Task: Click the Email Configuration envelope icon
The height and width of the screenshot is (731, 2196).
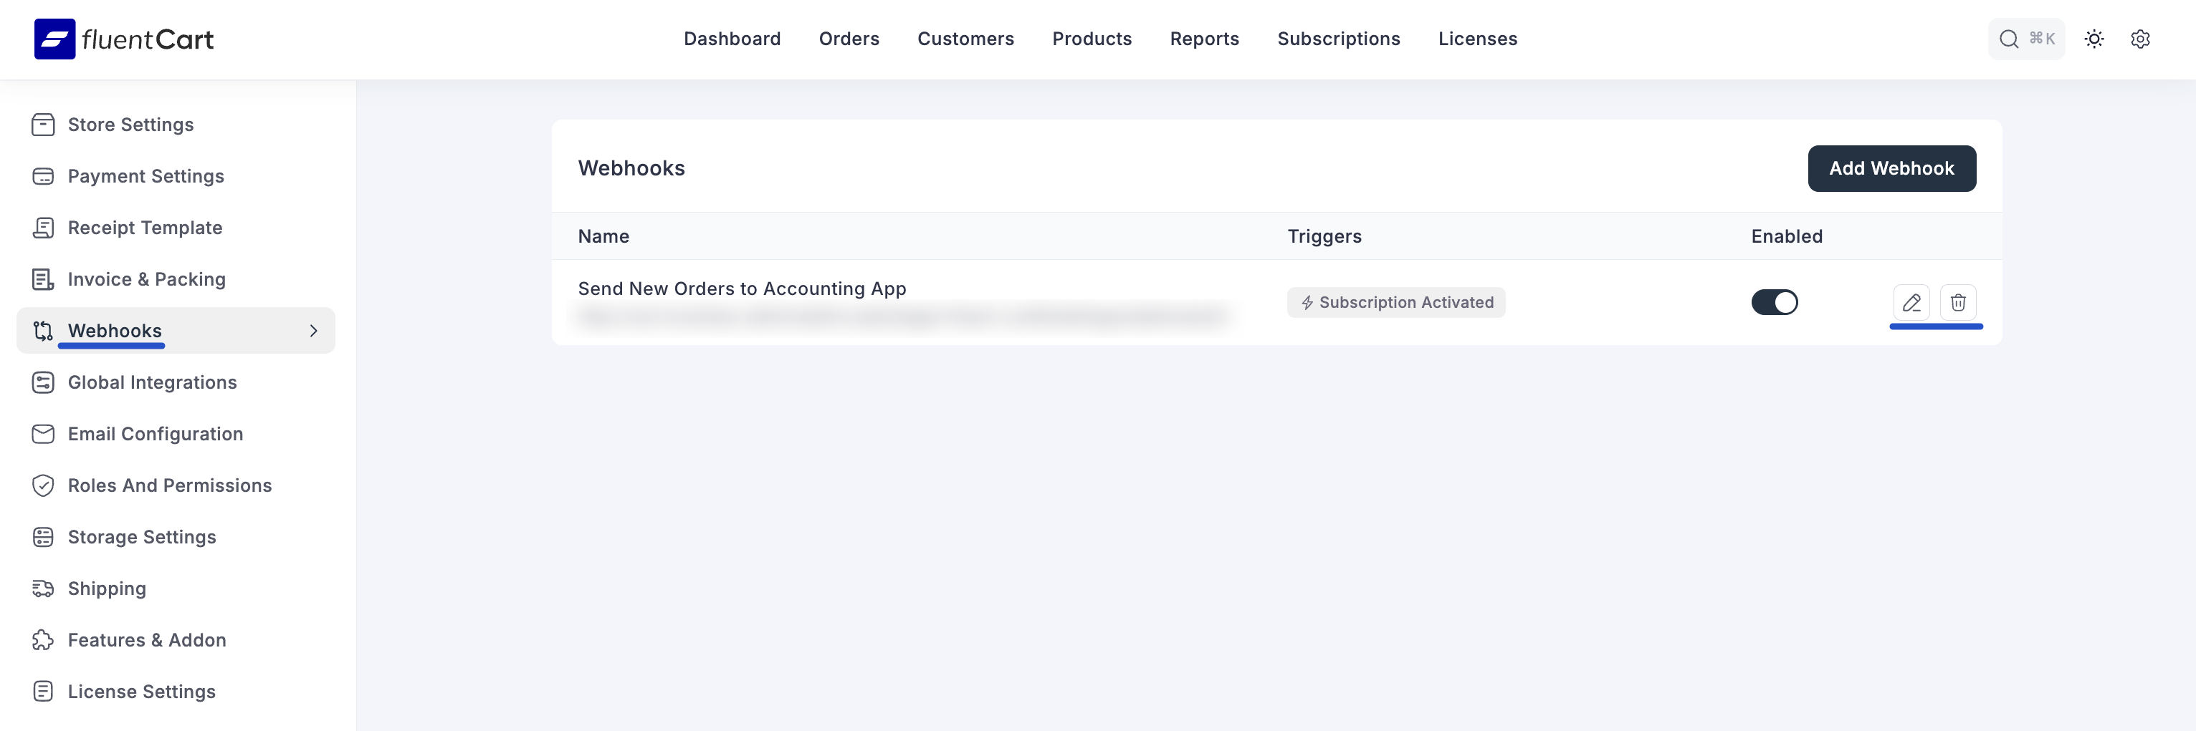Action: click(42, 435)
